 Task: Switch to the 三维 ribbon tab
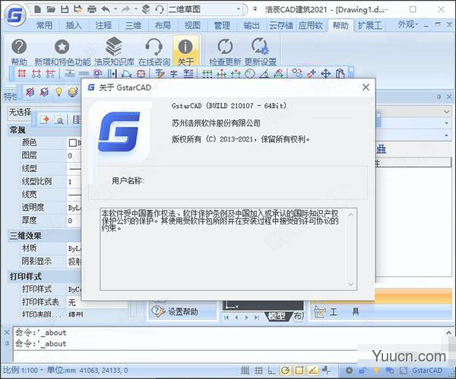(133, 26)
